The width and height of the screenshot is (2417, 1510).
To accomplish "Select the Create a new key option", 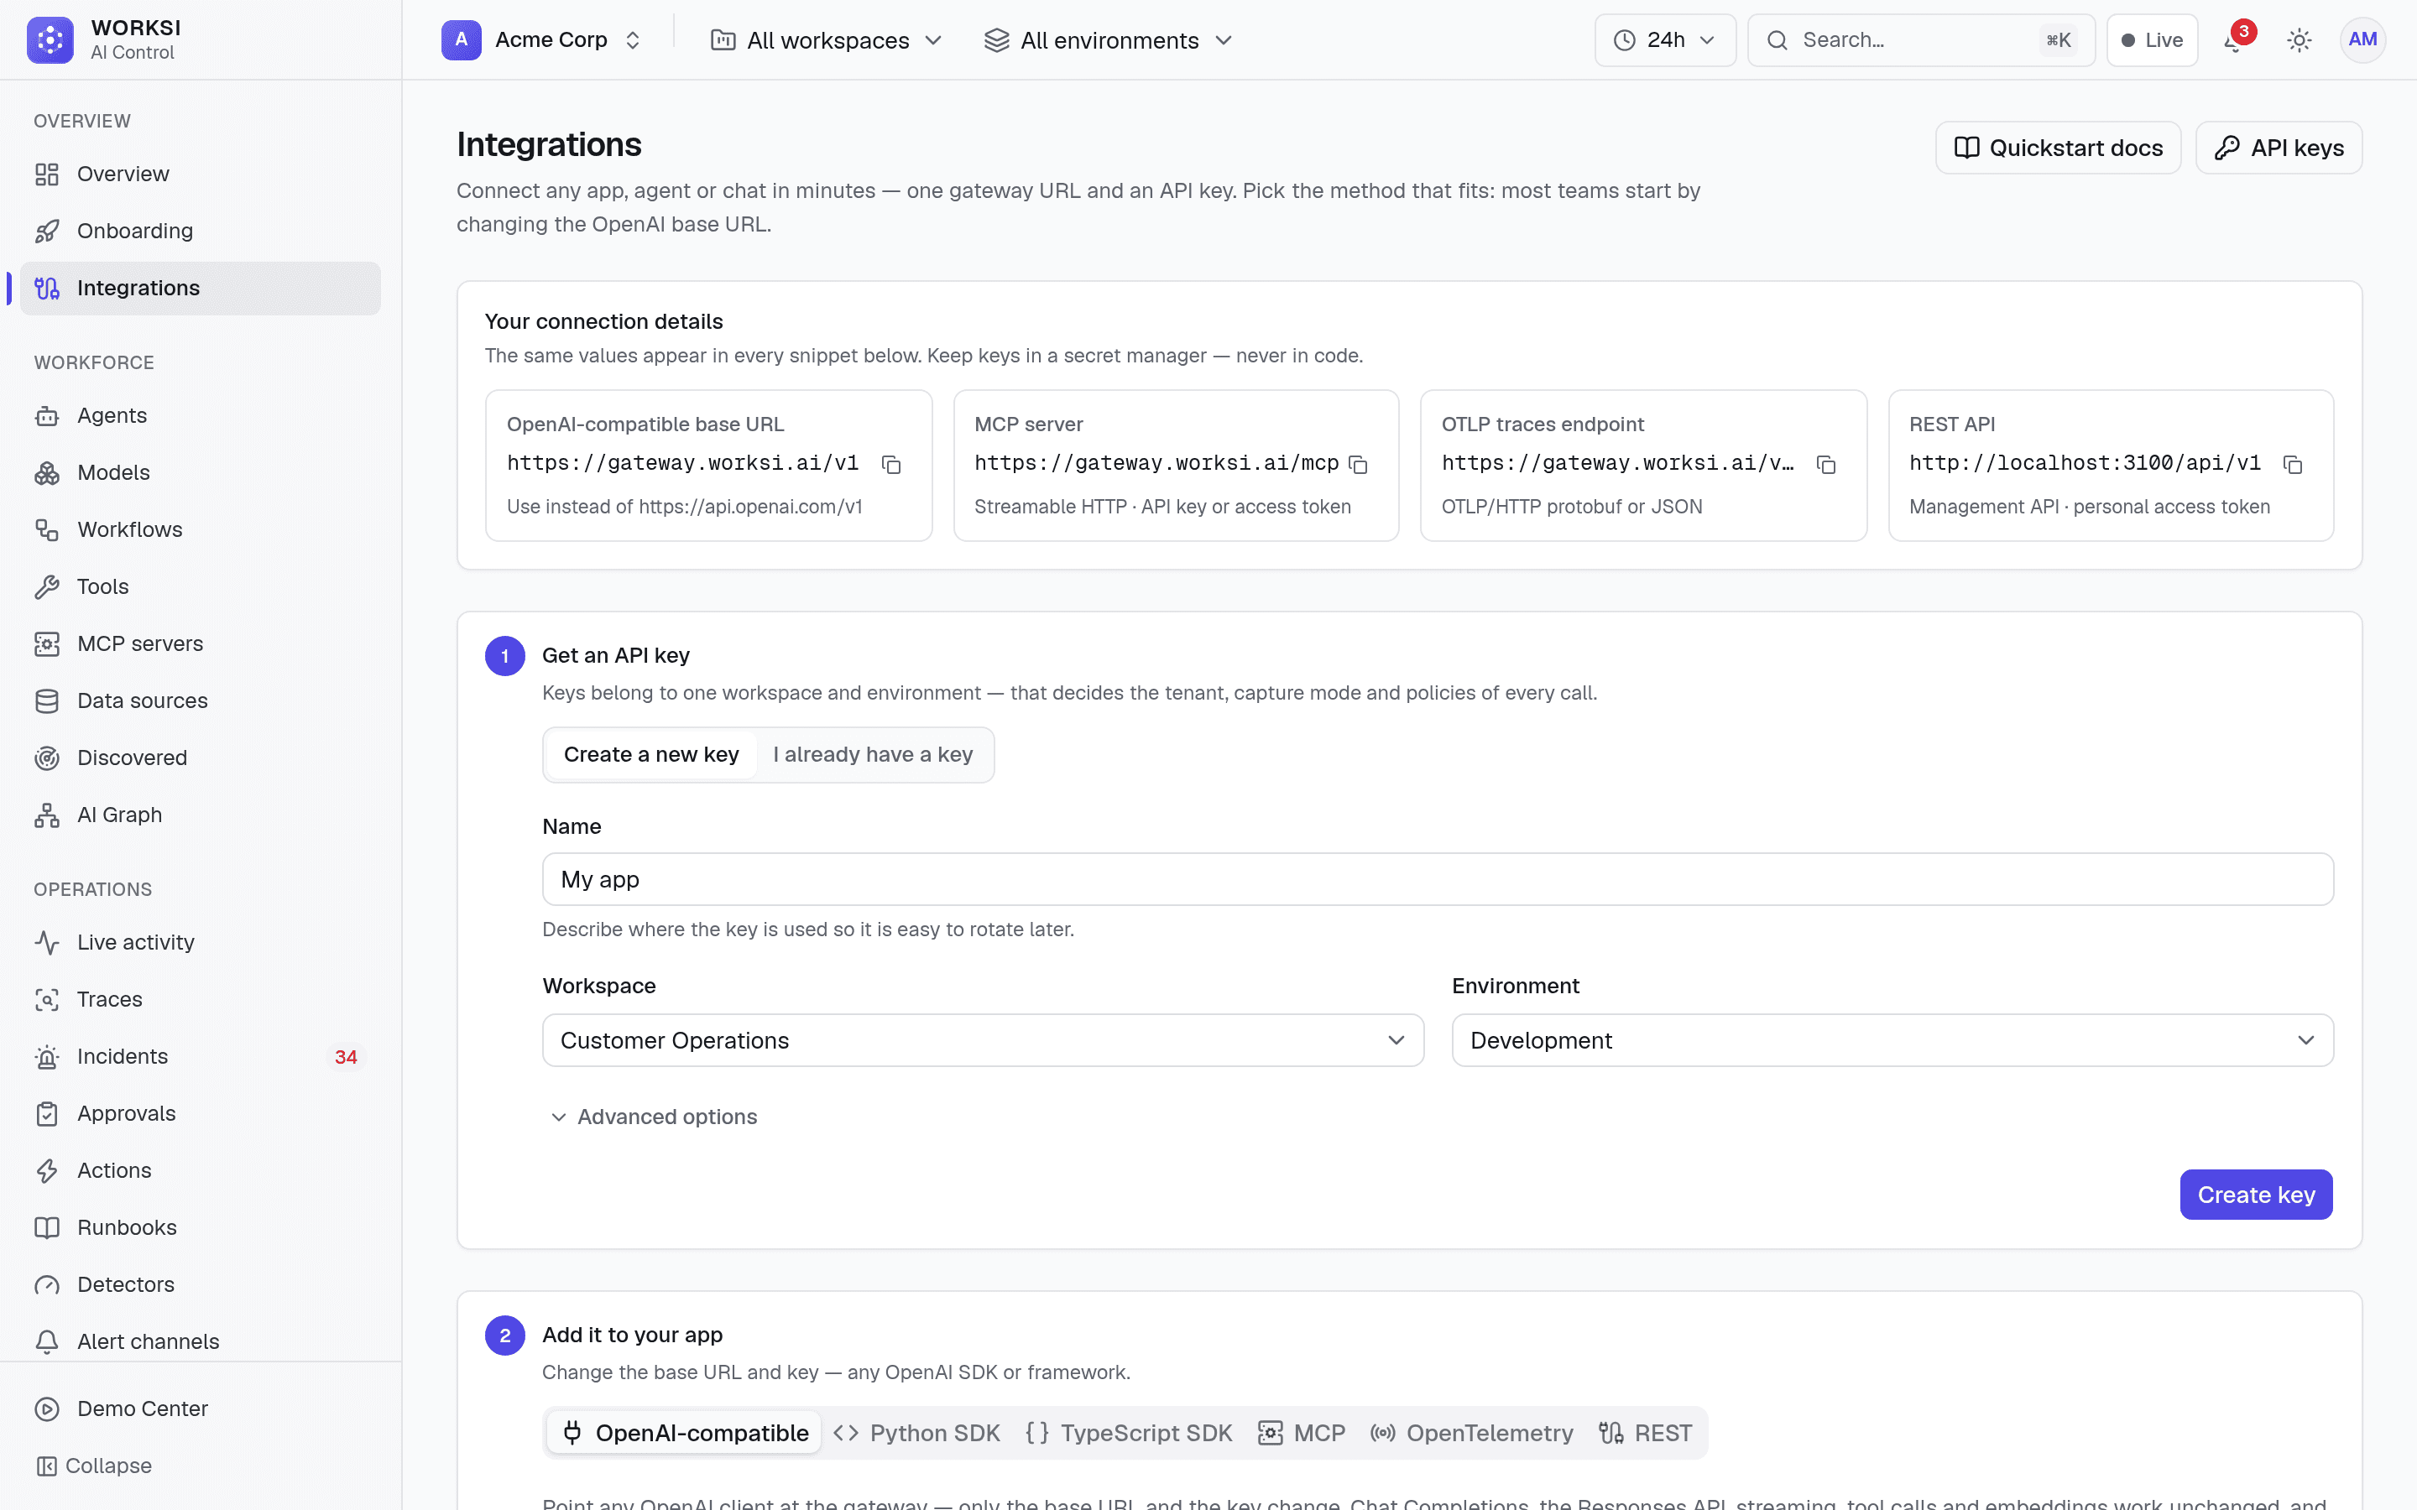I will [651, 755].
